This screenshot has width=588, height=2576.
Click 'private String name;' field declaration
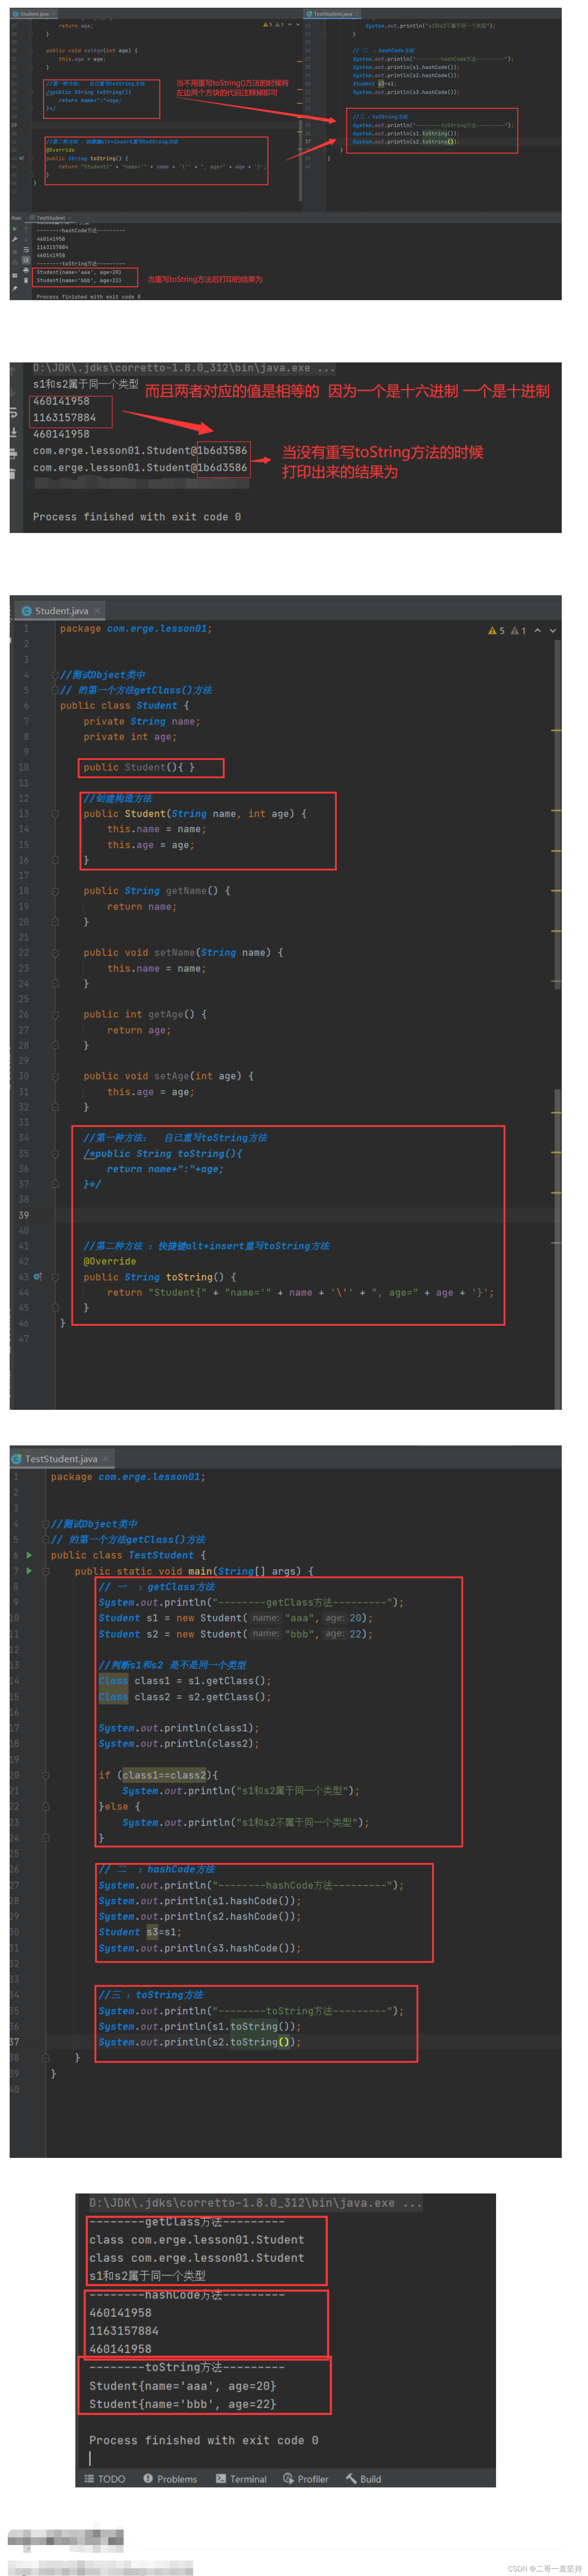pos(142,722)
